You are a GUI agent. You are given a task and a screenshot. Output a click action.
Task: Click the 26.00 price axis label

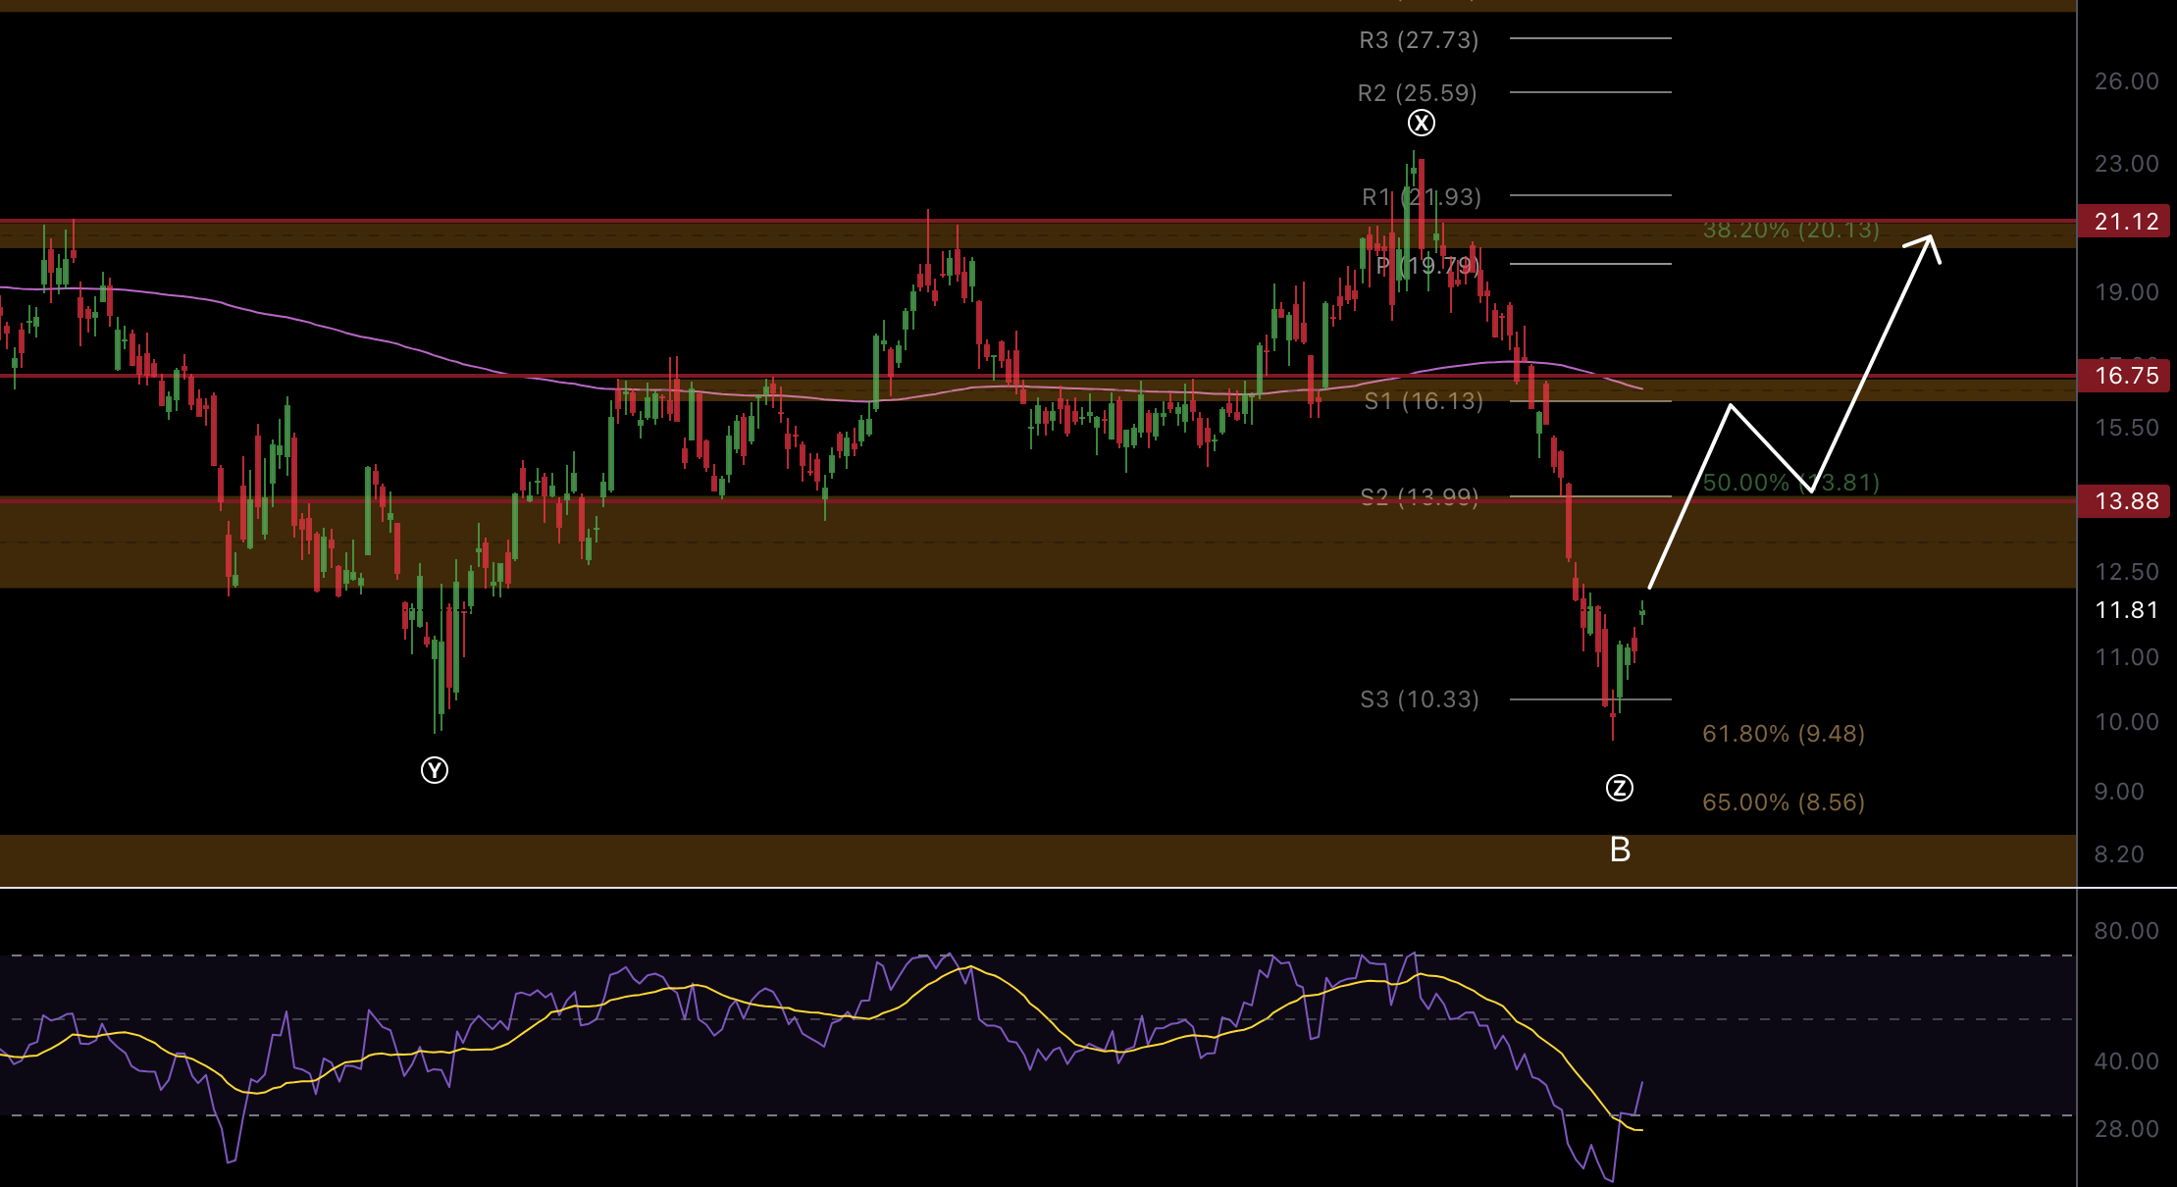(2126, 81)
